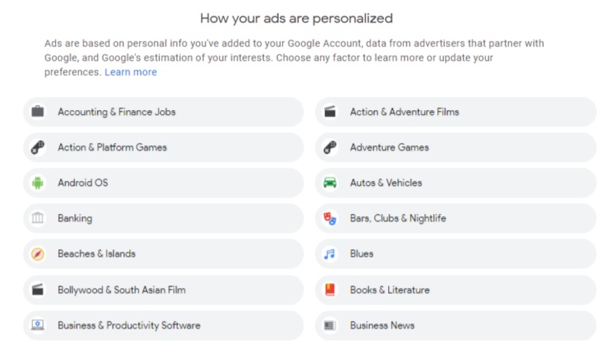615x346 pixels.
Task: Click the theater masks icon for Nightlife
Action: click(330, 218)
